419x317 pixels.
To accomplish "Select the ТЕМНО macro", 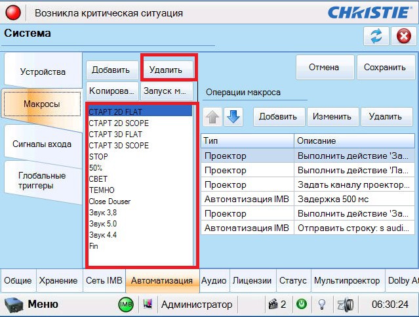I will (x=140, y=190).
